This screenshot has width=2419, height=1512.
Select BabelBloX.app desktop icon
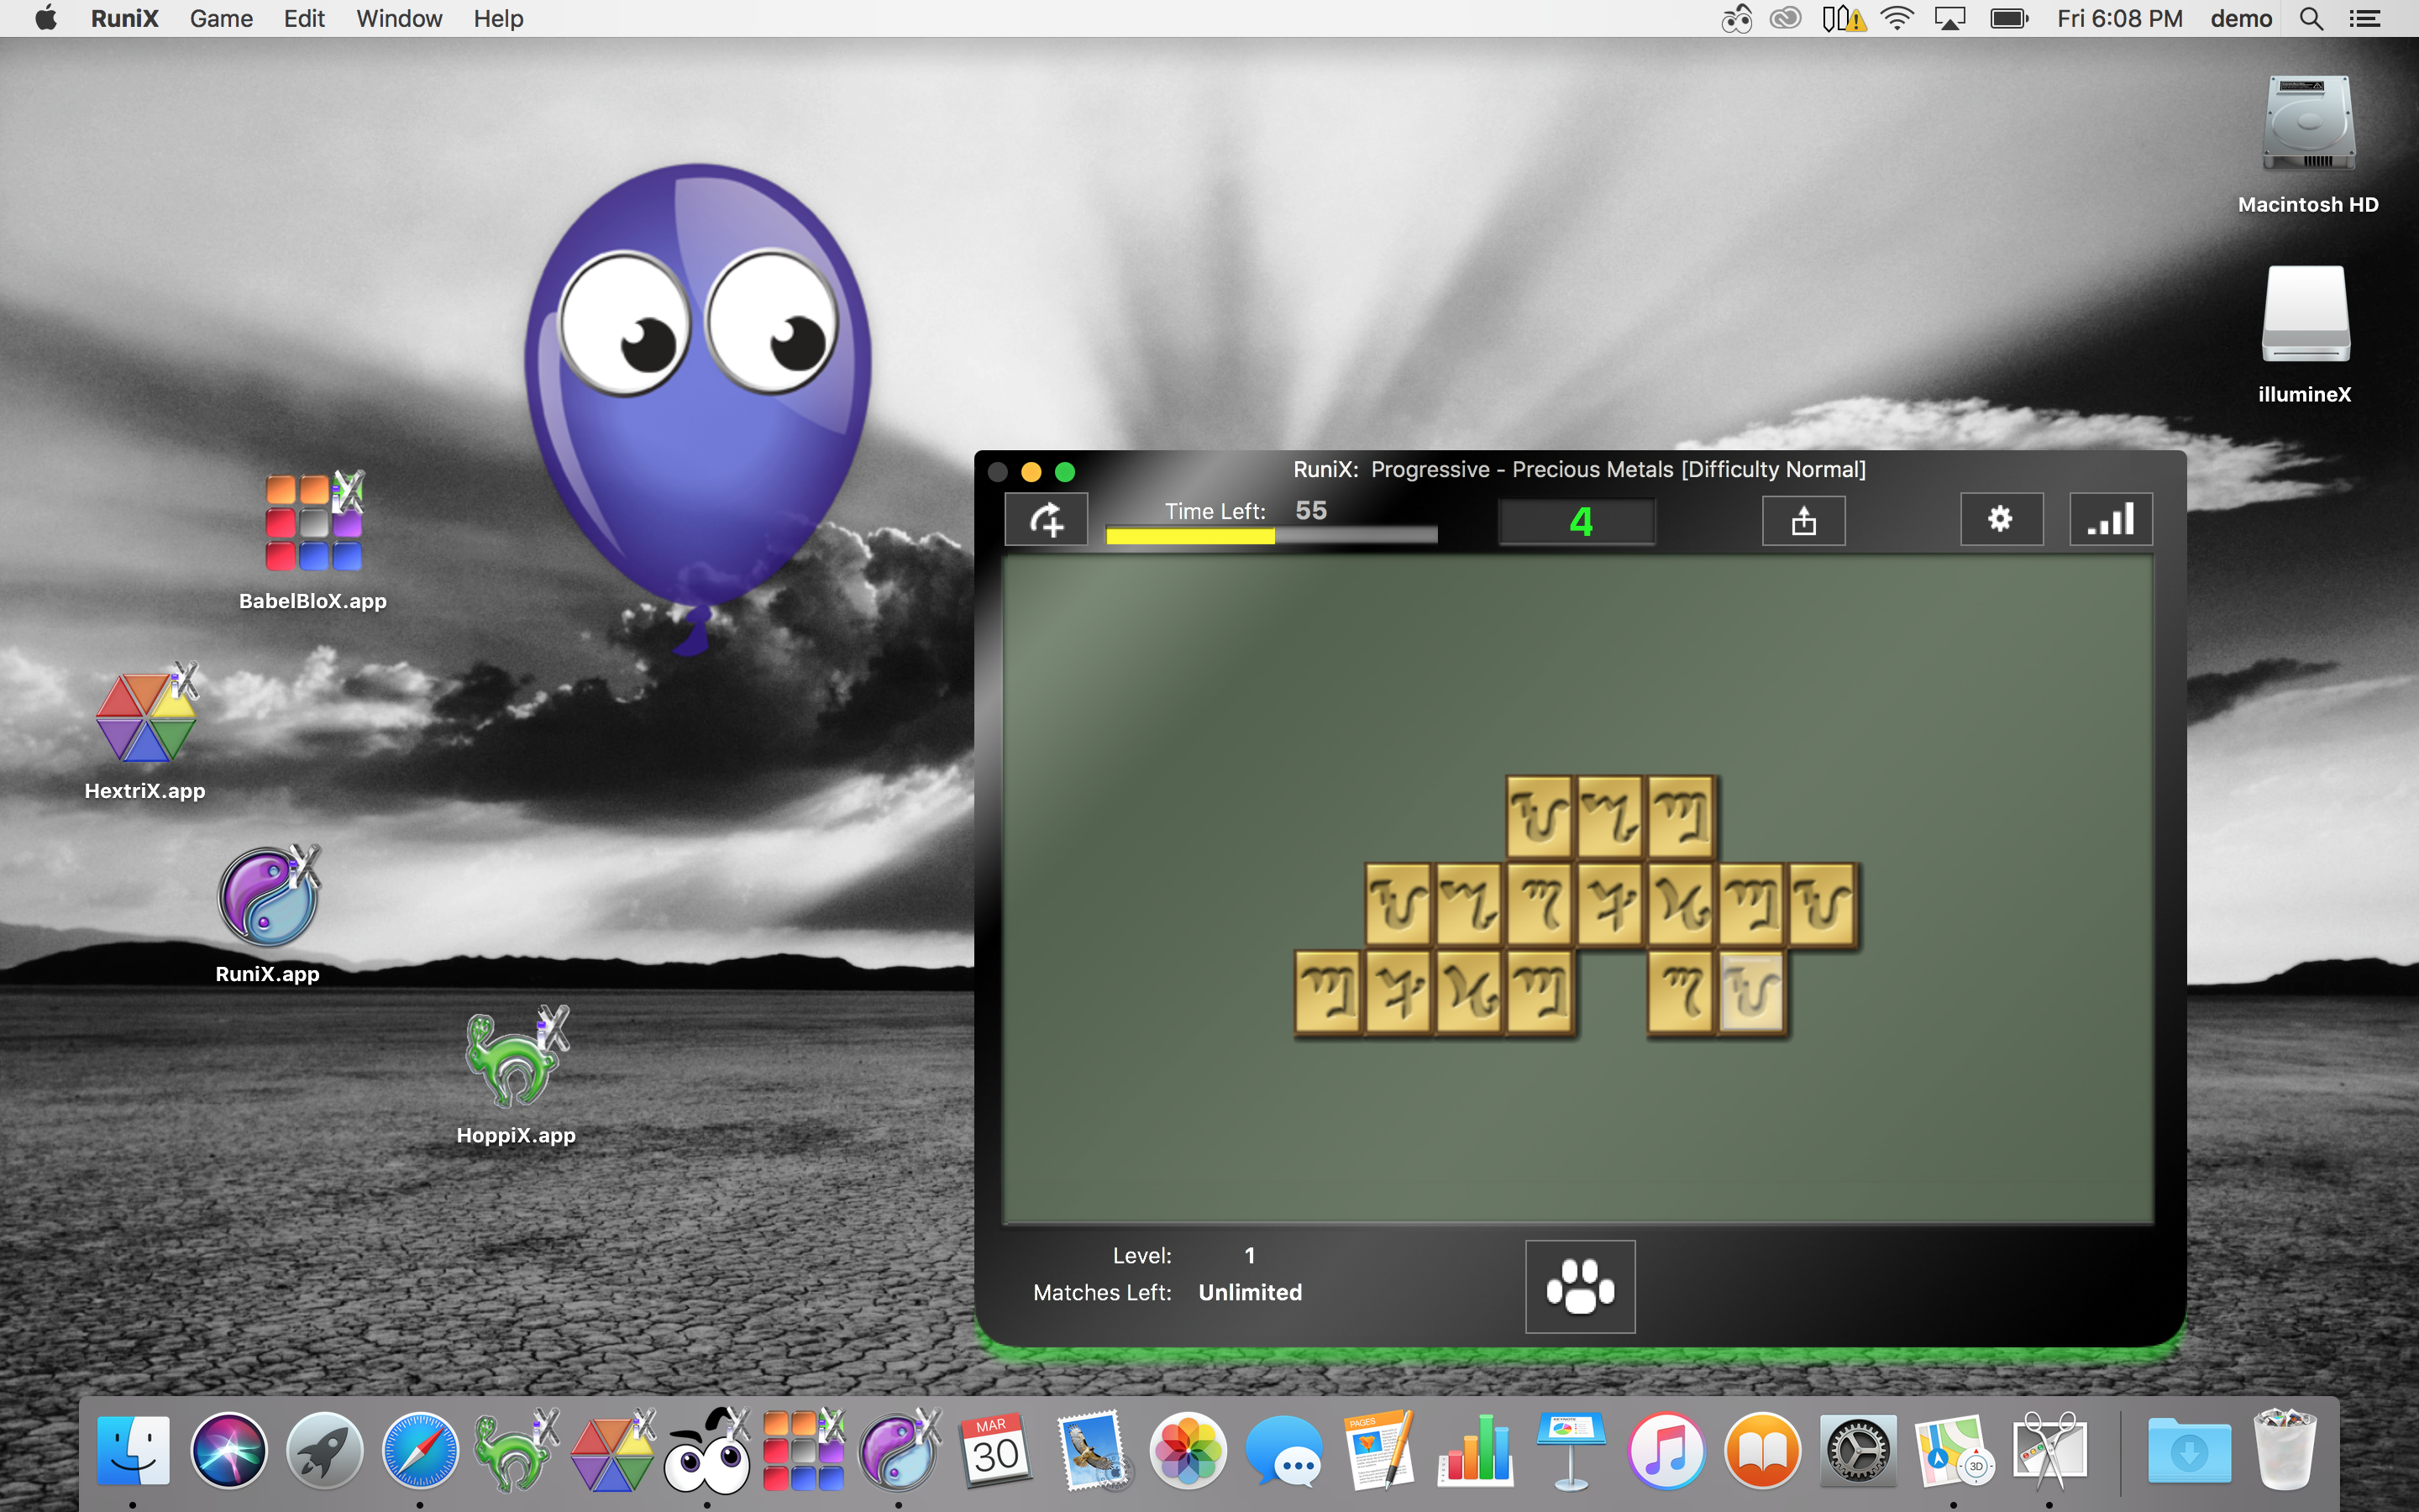coord(312,541)
